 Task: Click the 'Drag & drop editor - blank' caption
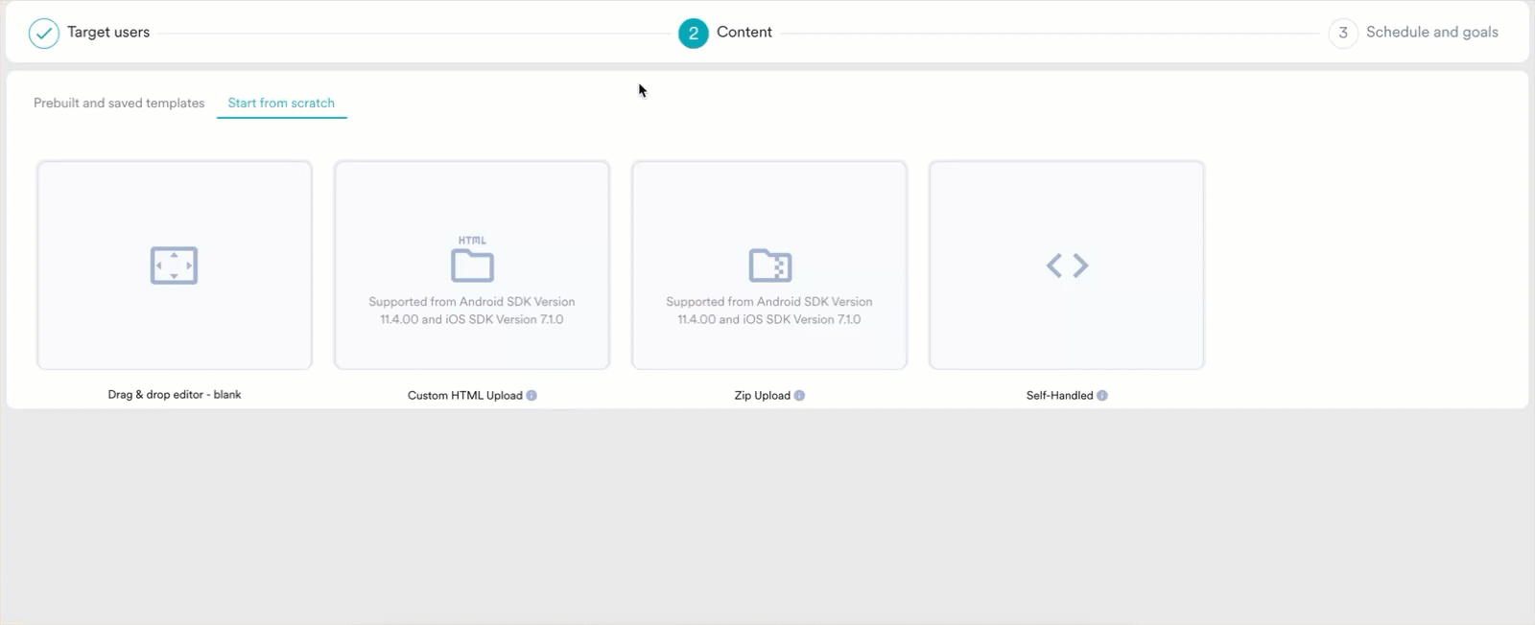coord(175,395)
